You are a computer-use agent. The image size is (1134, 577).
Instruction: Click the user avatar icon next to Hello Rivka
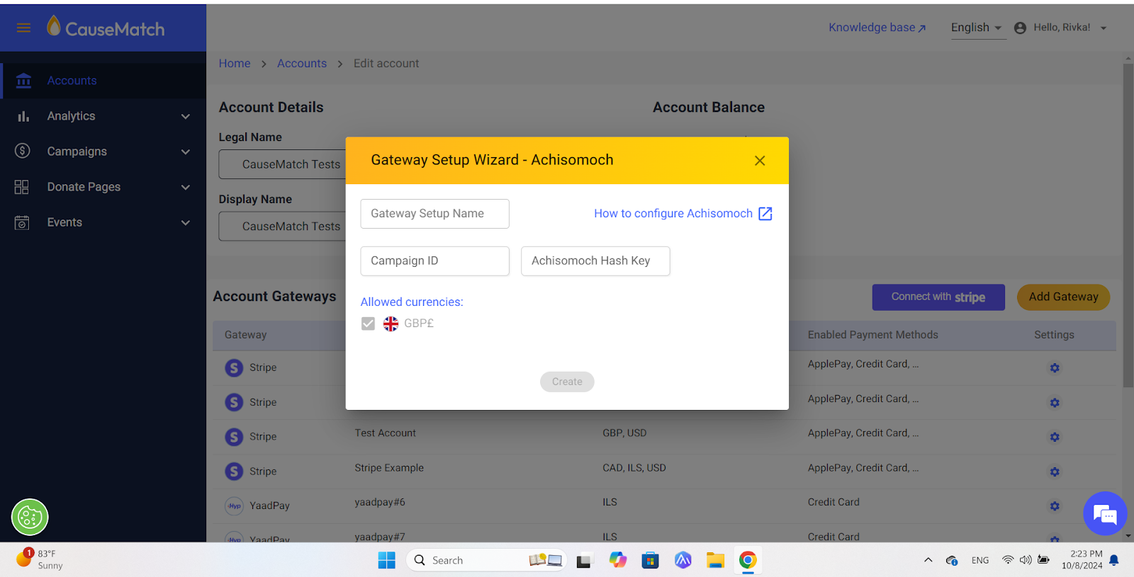tap(1020, 28)
